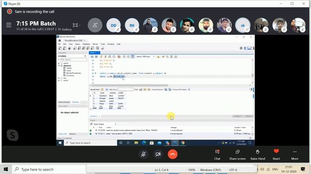
Task: Expand the world schema node
Action: [x=59, y=81]
